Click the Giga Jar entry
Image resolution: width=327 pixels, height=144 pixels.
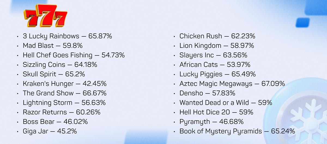tap(50, 131)
